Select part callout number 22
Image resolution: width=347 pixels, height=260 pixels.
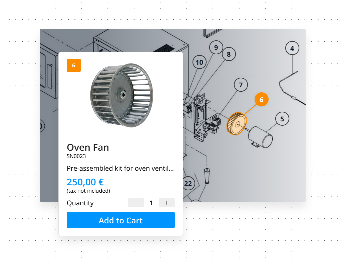(188, 184)
